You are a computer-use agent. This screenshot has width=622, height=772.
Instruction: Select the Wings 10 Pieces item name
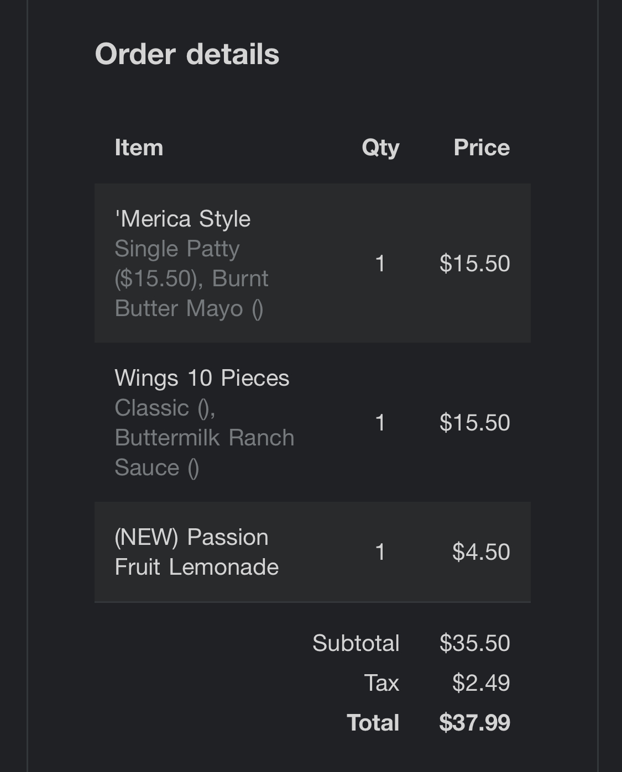click(x=202, y=378)
